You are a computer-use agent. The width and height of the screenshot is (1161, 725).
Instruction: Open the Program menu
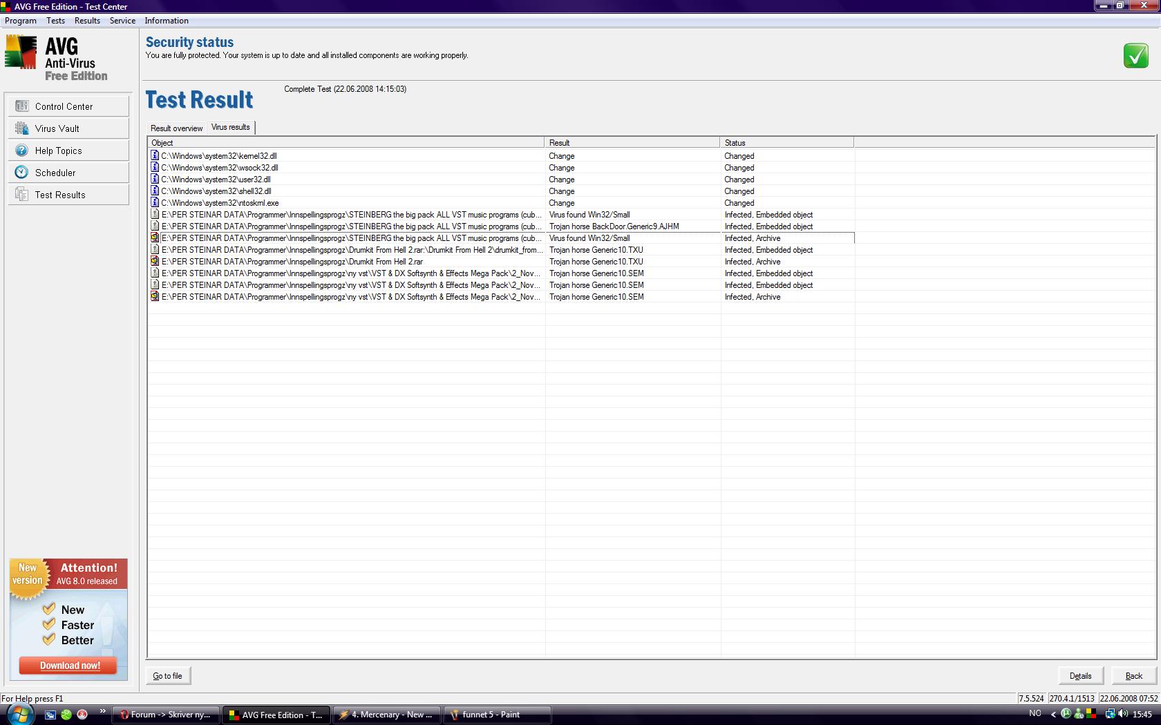[x=21, y=21]
